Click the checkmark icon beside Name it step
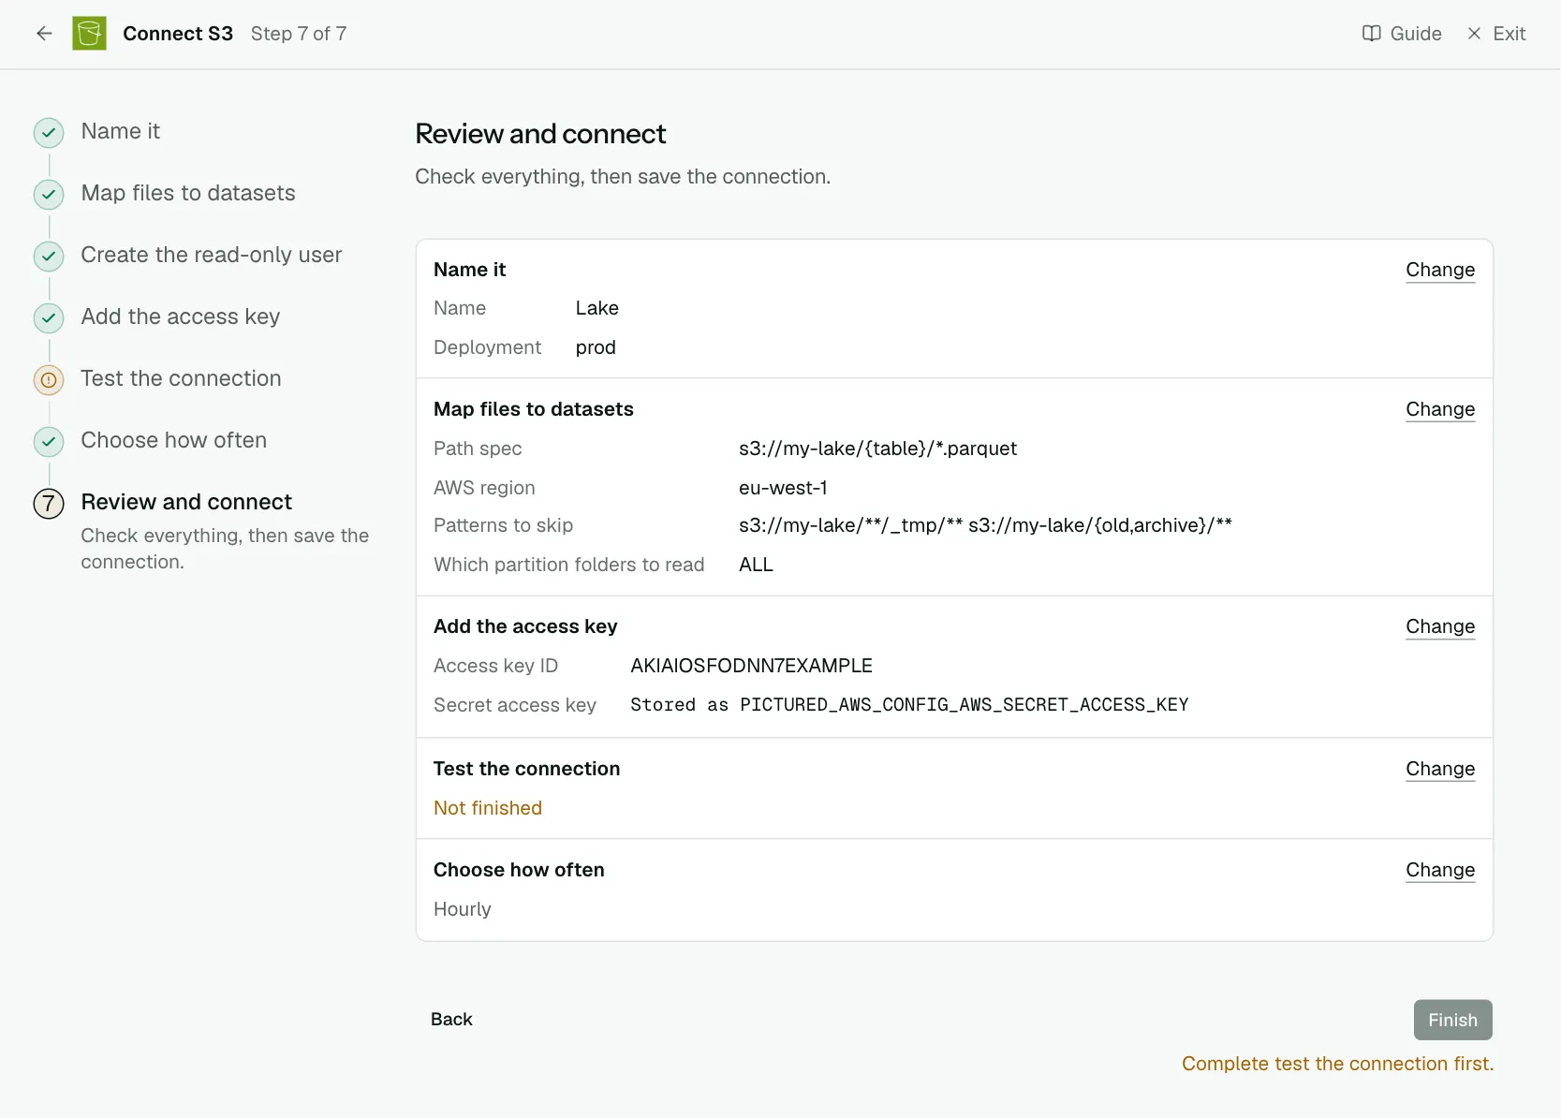The height and width of the screenshot is (1118, 1561). tap(49, 133)
